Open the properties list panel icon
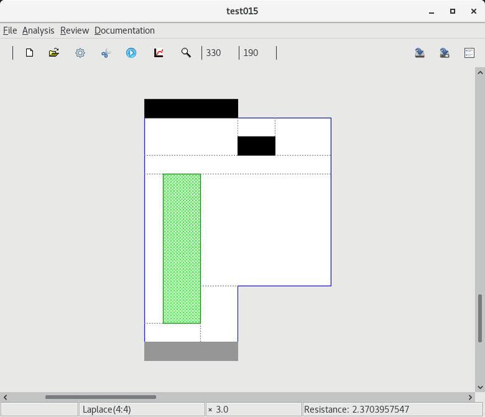485x417 pixels. click(469, 53)
